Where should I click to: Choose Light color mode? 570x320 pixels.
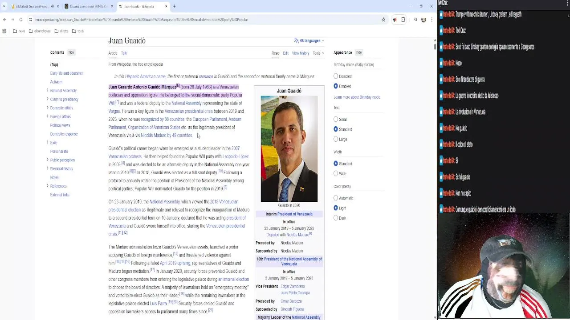pyautogui.click(x=336, y=208)
